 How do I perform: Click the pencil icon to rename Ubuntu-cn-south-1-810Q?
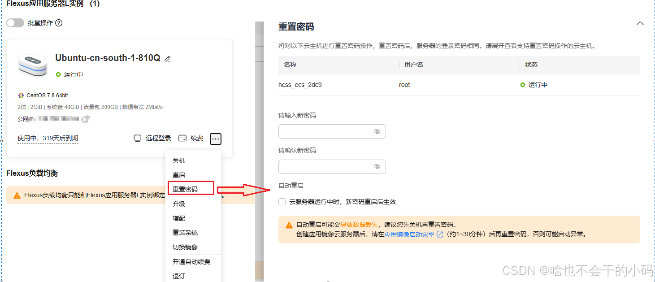point(168,59)
